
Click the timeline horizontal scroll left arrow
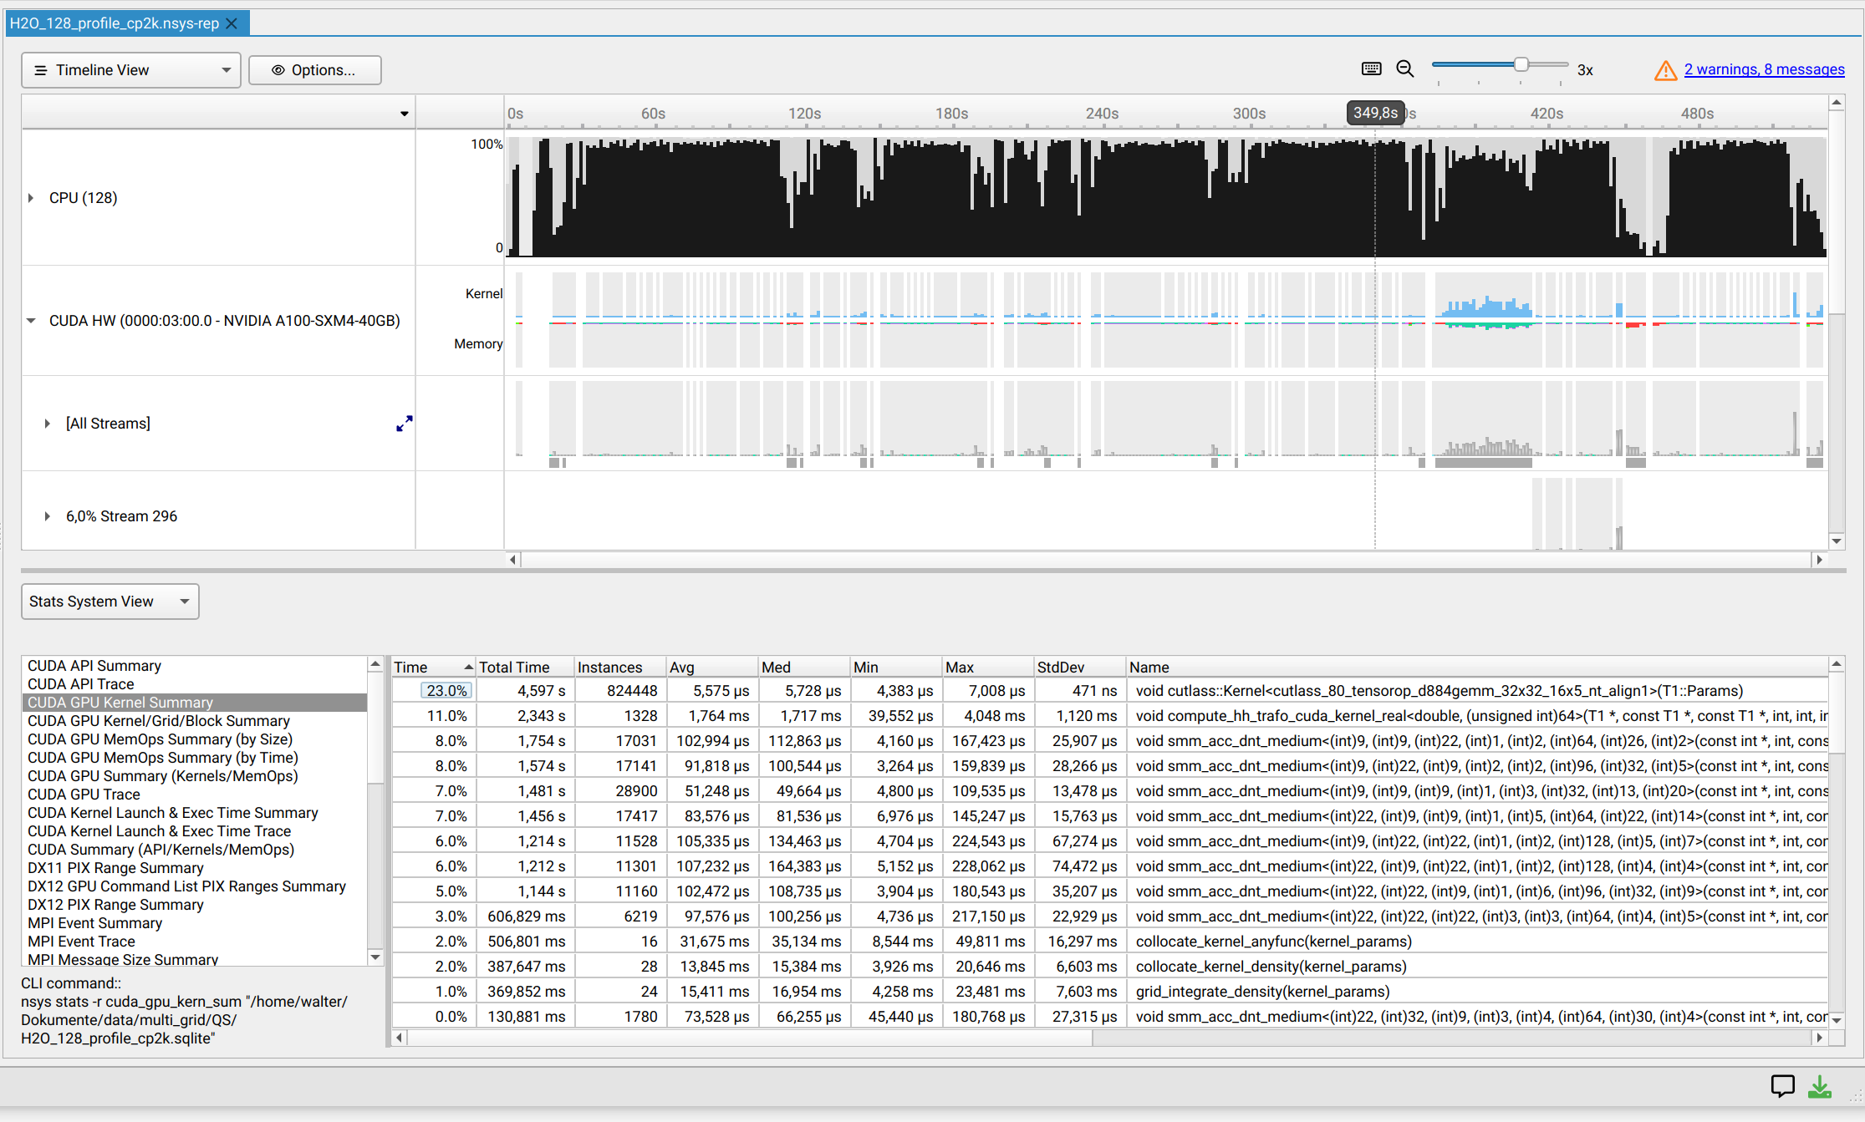click(x=512, y=560)
